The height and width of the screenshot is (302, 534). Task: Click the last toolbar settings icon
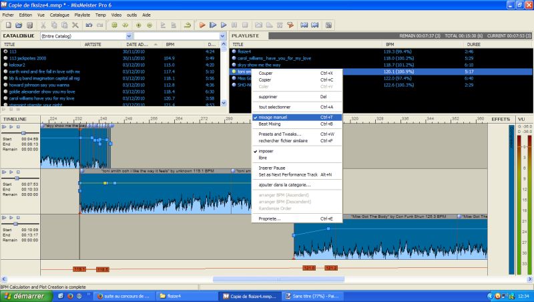coord(328,25)
